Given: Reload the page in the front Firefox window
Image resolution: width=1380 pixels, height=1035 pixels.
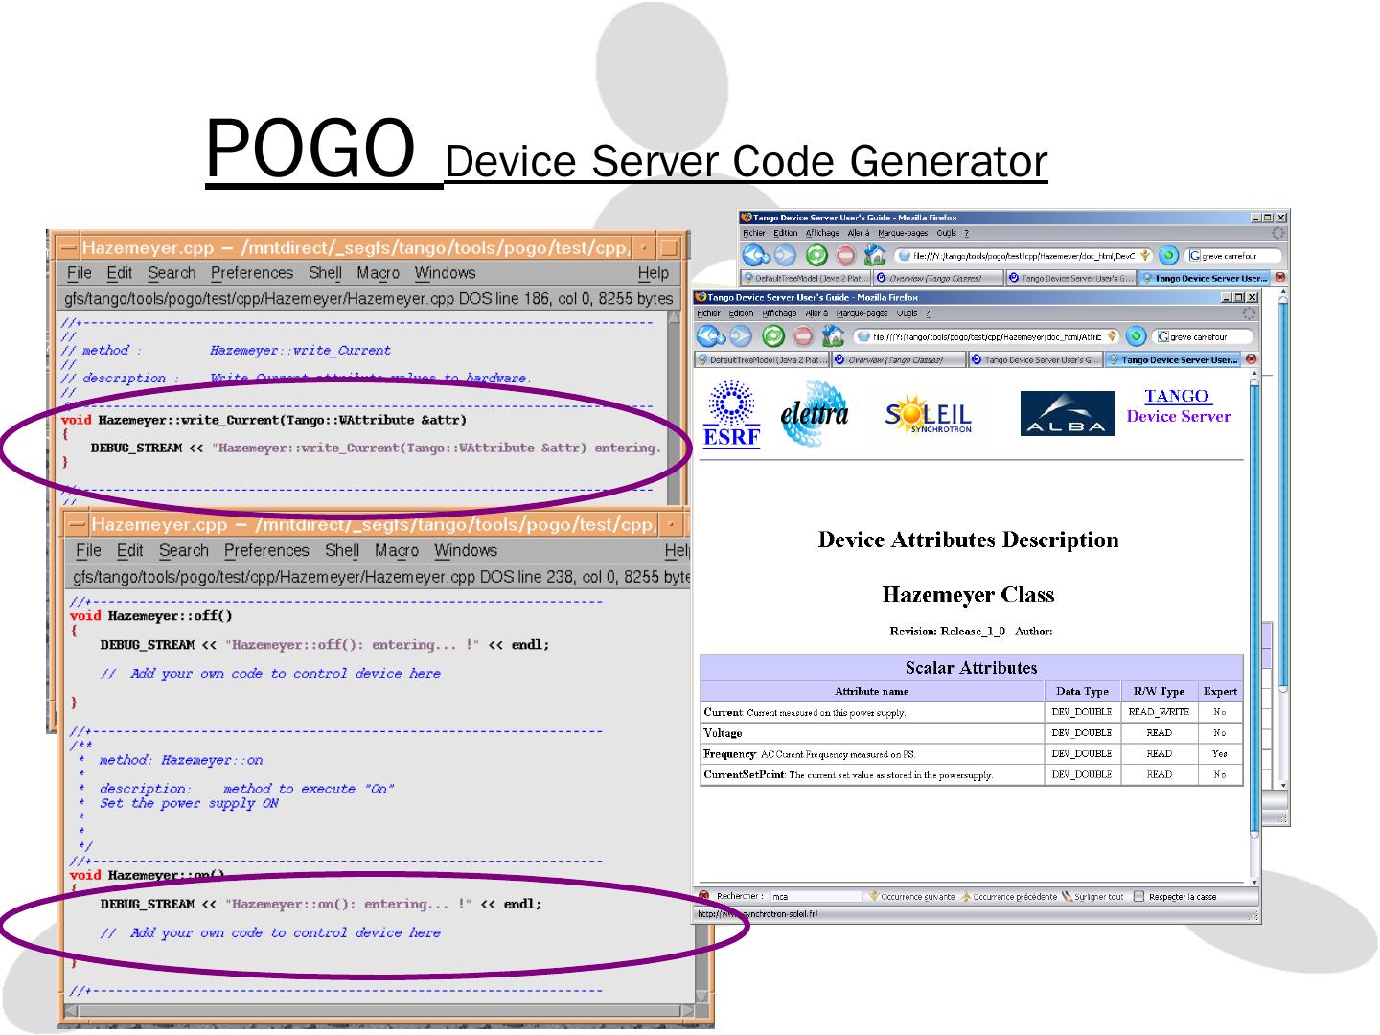Looking at the screenshot, I should (x=773, y=335).
